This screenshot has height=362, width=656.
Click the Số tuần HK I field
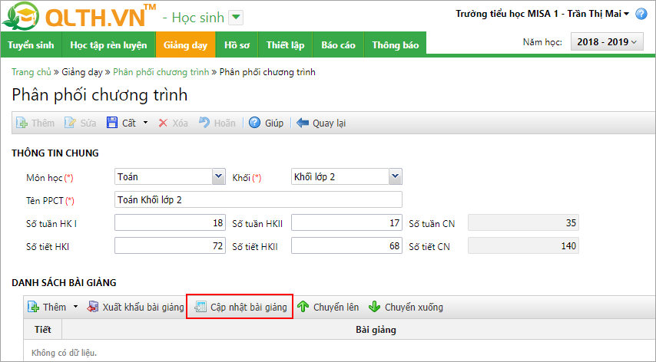point(170,223)
